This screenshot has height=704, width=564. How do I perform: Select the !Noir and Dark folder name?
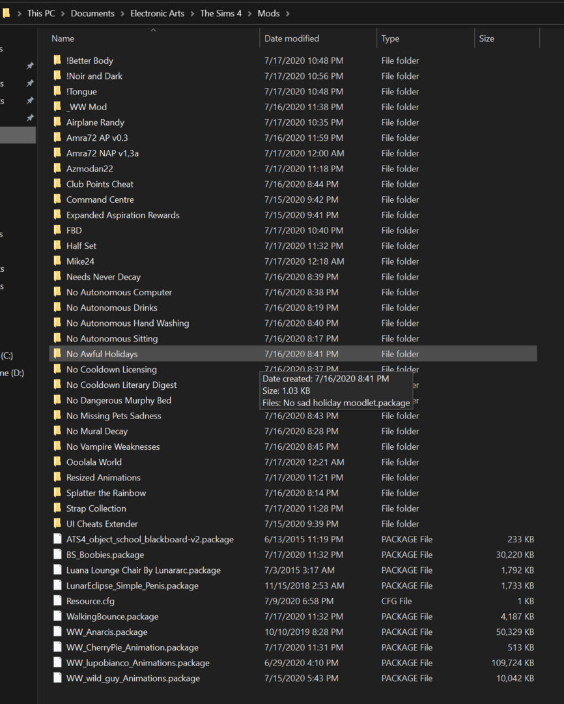pyautogui.click(x=94, y=76)
